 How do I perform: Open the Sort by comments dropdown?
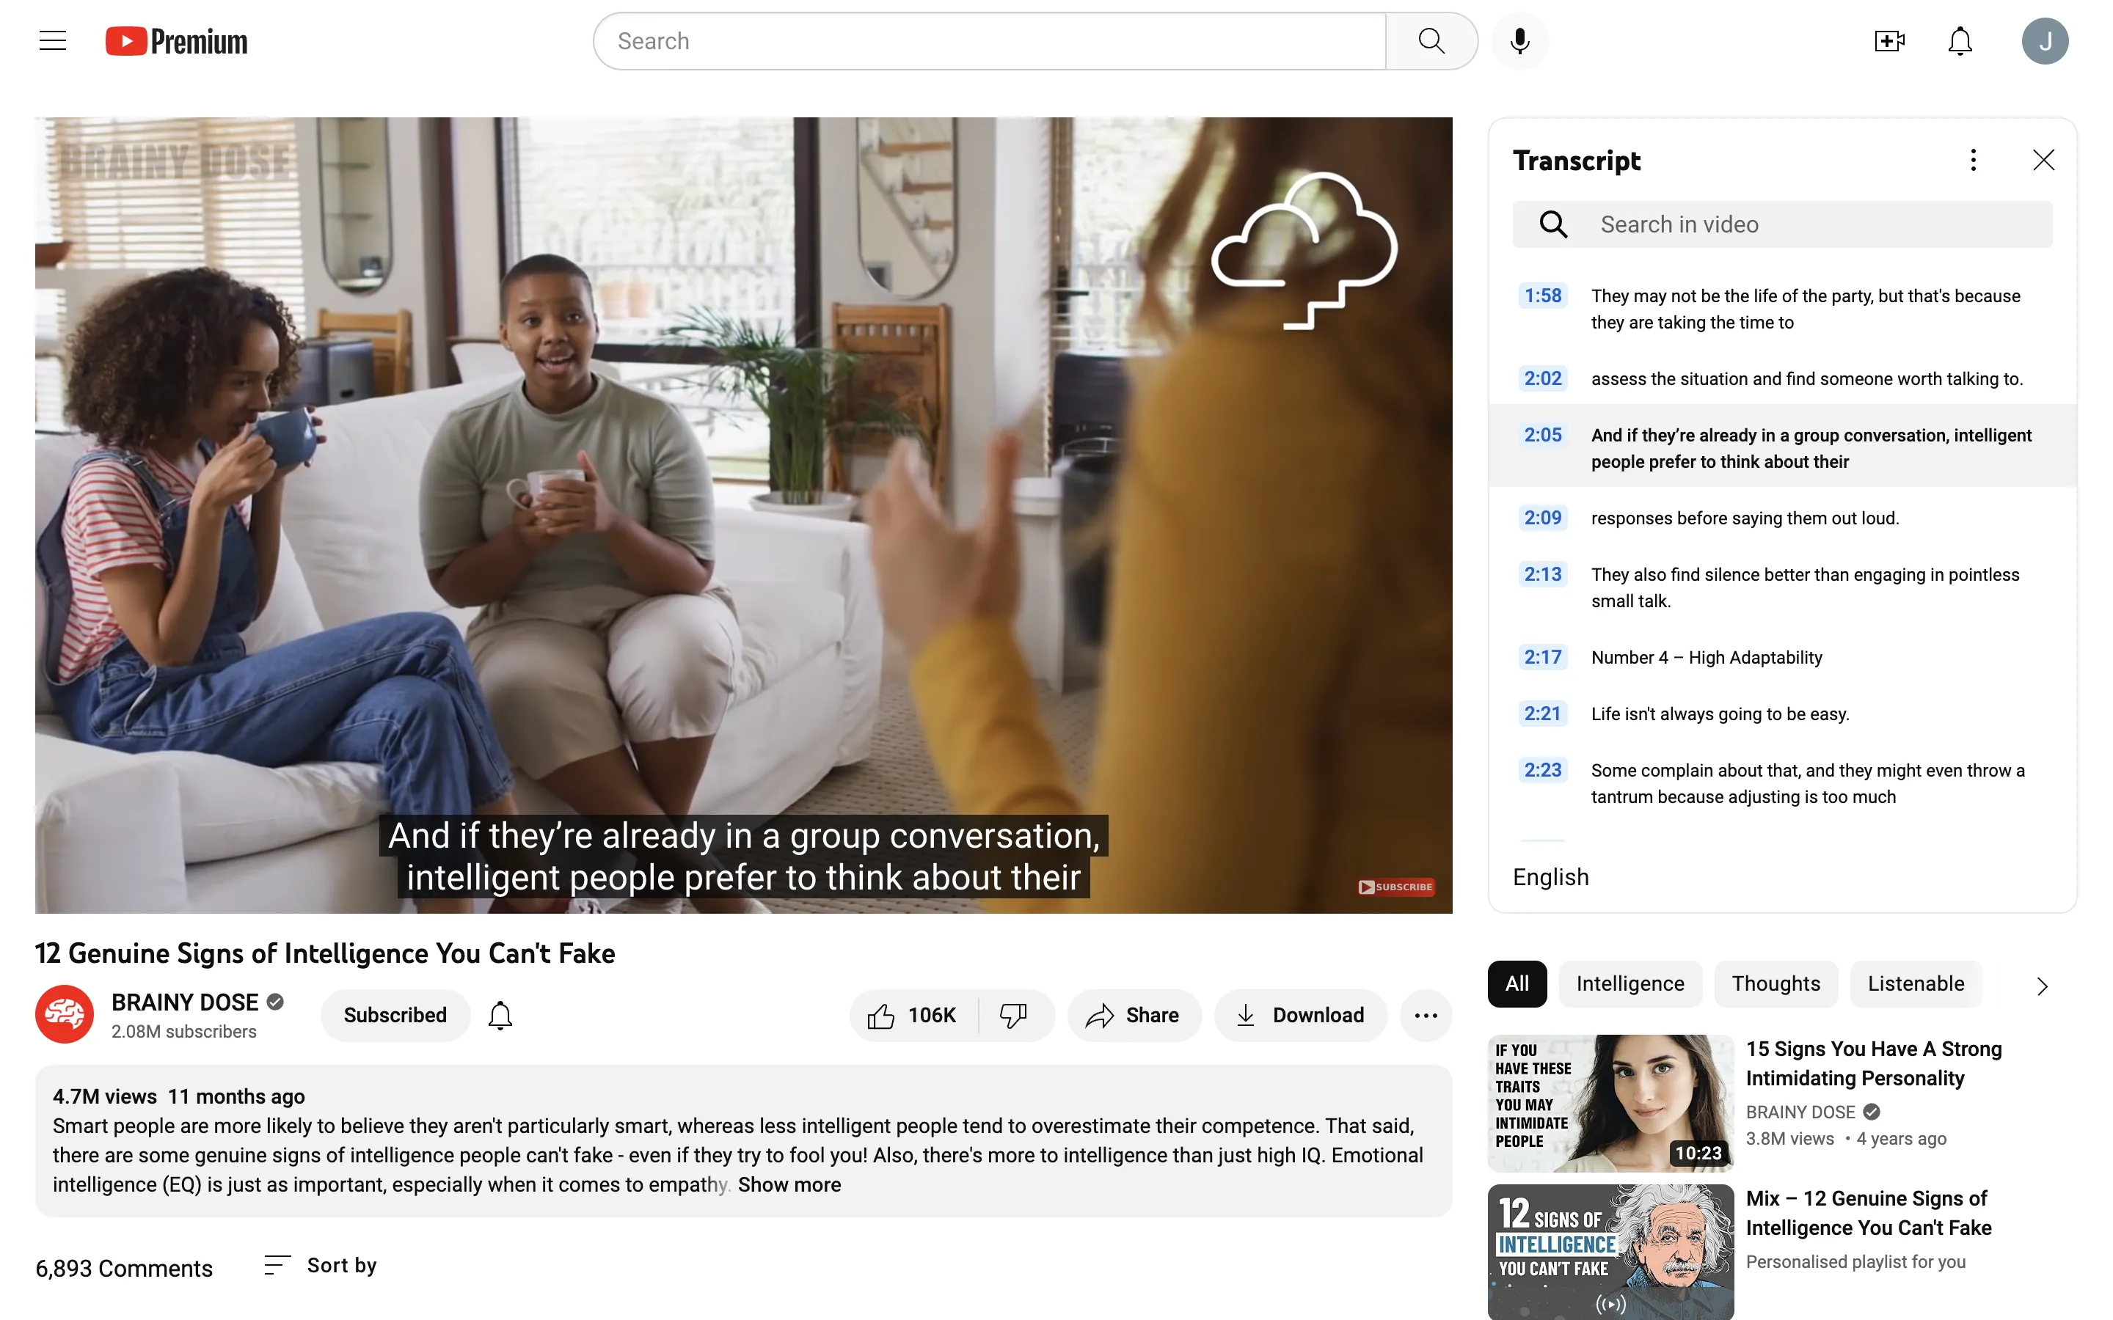[x=321, y=1266]
